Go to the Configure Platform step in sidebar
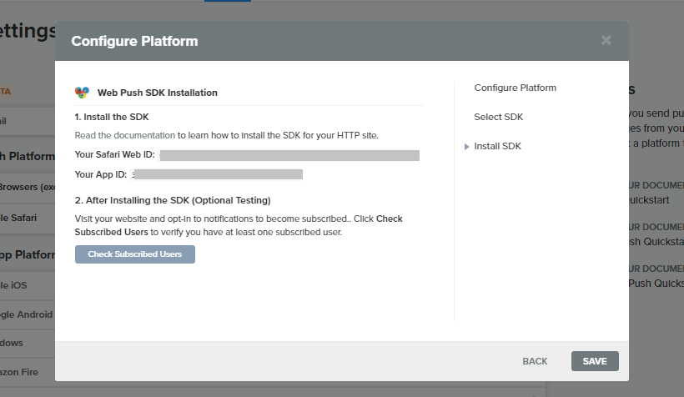The height and width of the screenshot is (397, 684). pyautogui.click(x=515, y=88)
